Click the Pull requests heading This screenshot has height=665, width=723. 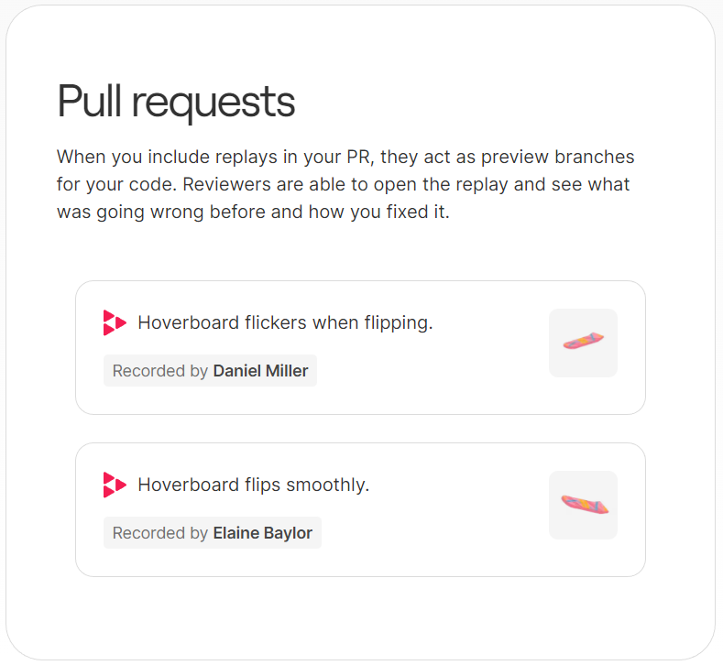coord(176,102)
